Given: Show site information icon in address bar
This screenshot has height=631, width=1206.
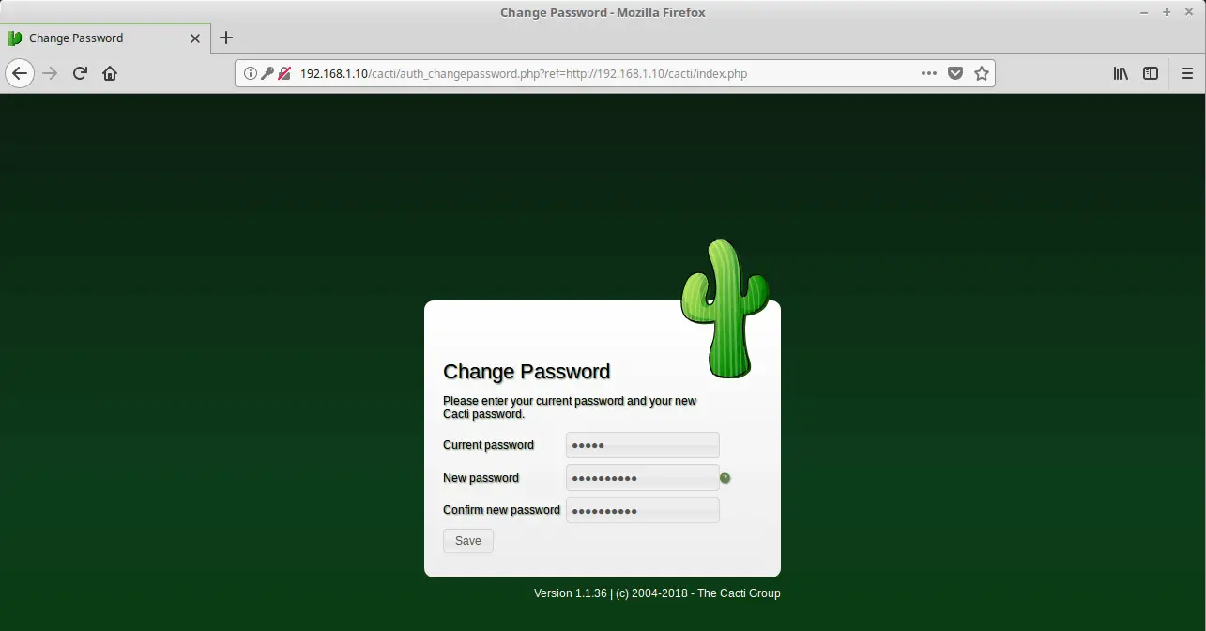Looking at the screenshot, I should click(x=251, y=73).
